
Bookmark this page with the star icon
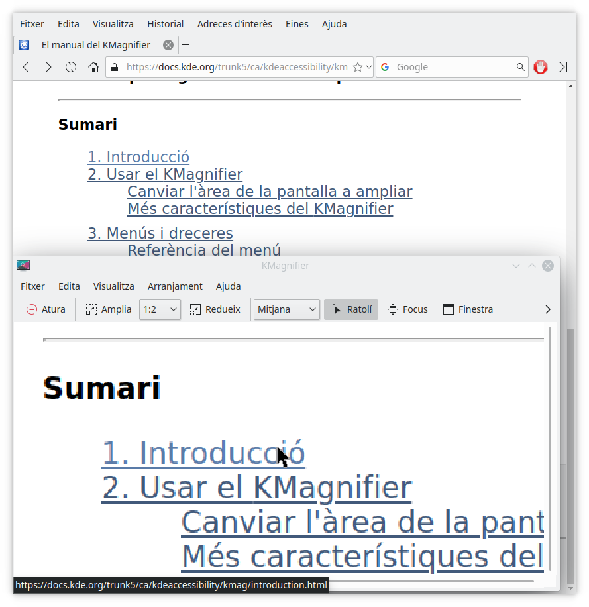(358, 67)
